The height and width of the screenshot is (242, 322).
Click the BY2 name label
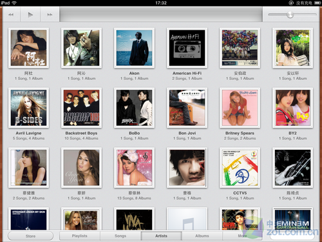(292, 133)
